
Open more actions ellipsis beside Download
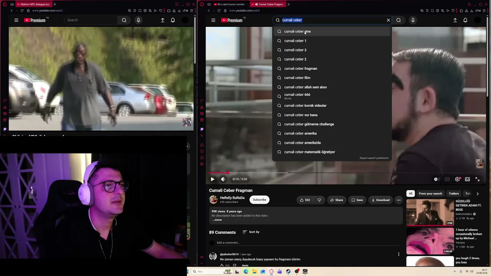[x=399, y=200]
